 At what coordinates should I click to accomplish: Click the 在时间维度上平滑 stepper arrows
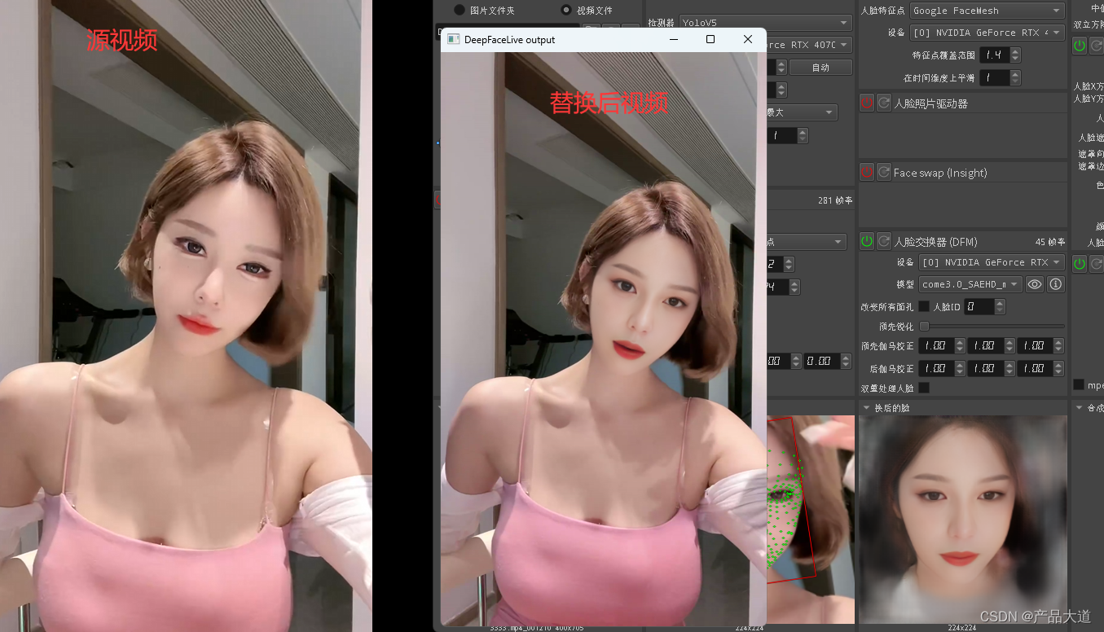tap(1015, 77)
